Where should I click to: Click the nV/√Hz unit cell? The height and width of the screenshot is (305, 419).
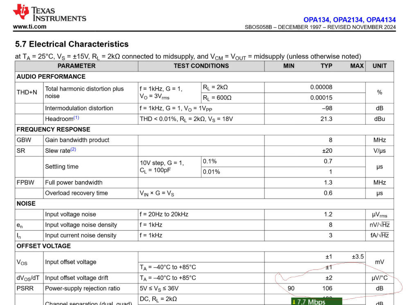pos(380,225)
